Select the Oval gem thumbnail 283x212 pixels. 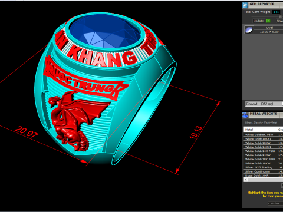249,30
